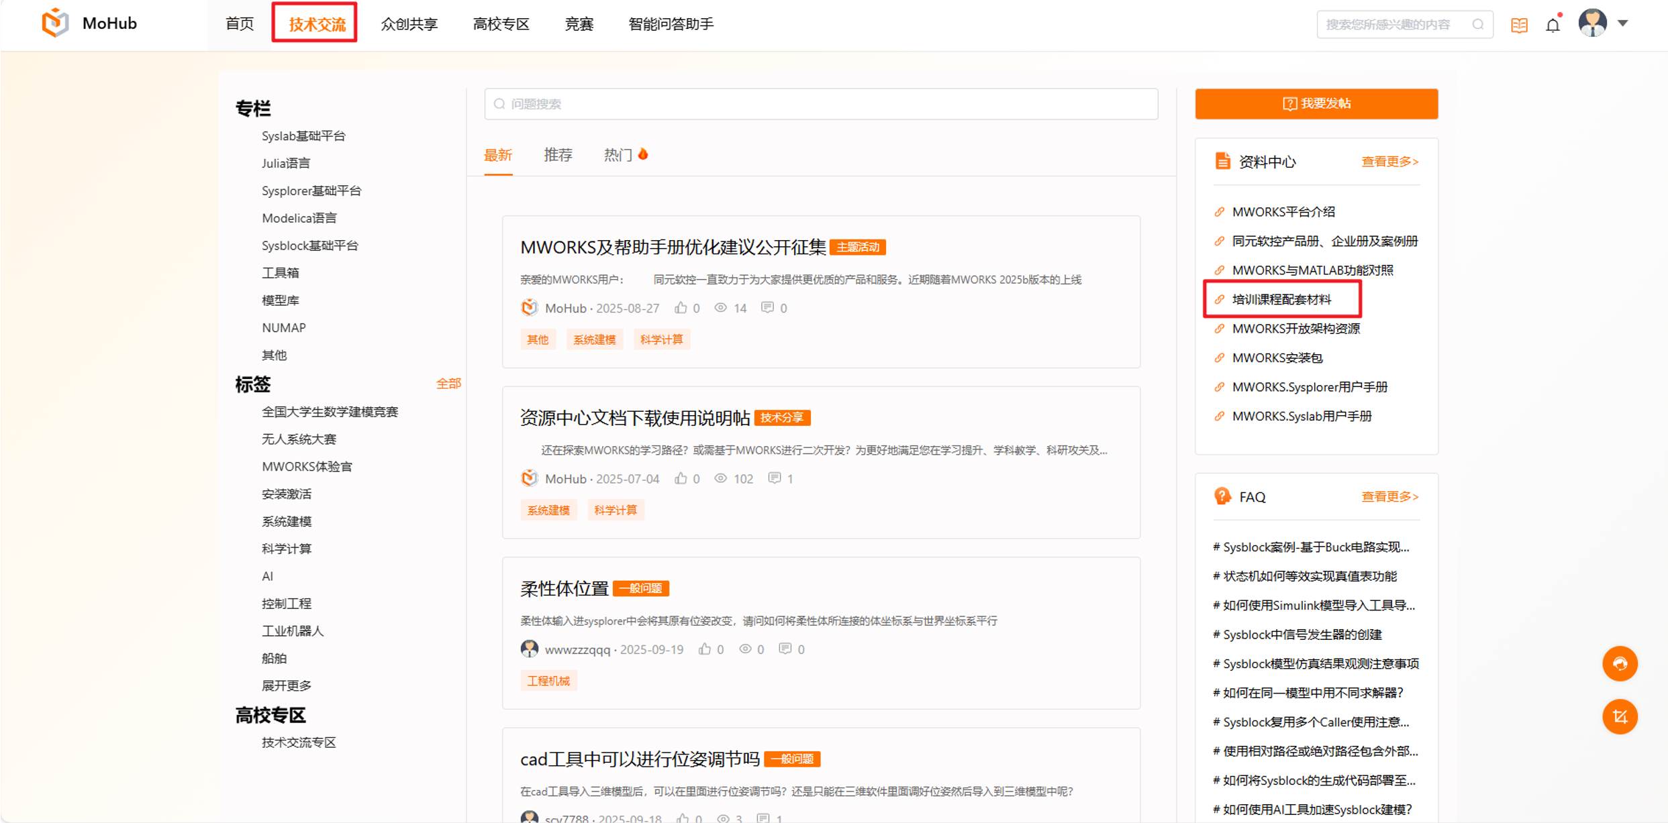Open the notification bell

coord(1553,25)
